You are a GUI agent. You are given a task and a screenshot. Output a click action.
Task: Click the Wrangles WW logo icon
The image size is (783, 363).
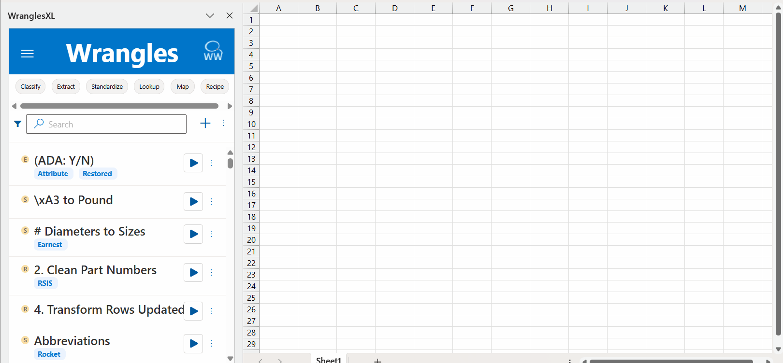click(213, 51)
